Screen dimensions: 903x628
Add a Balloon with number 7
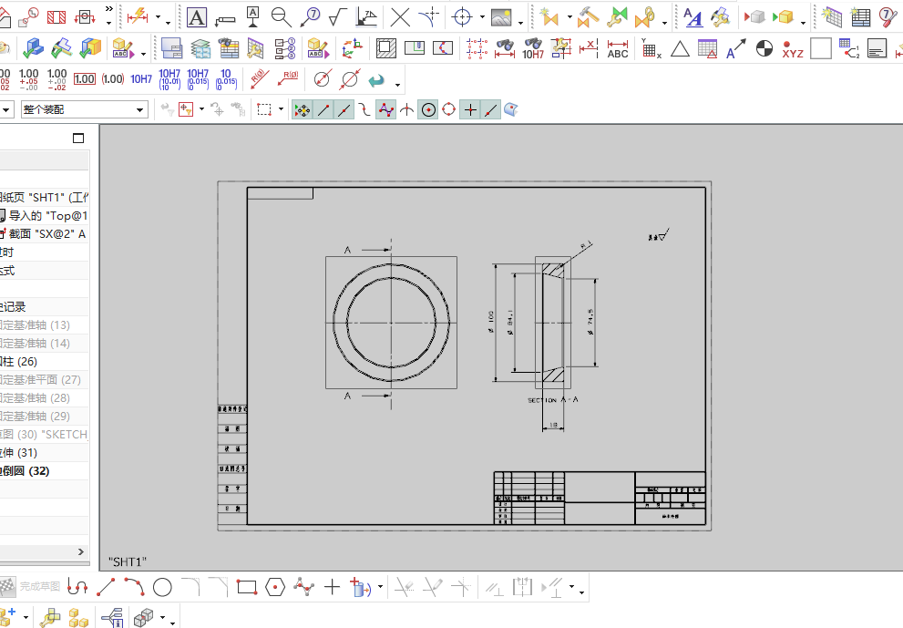pos(310,17)
